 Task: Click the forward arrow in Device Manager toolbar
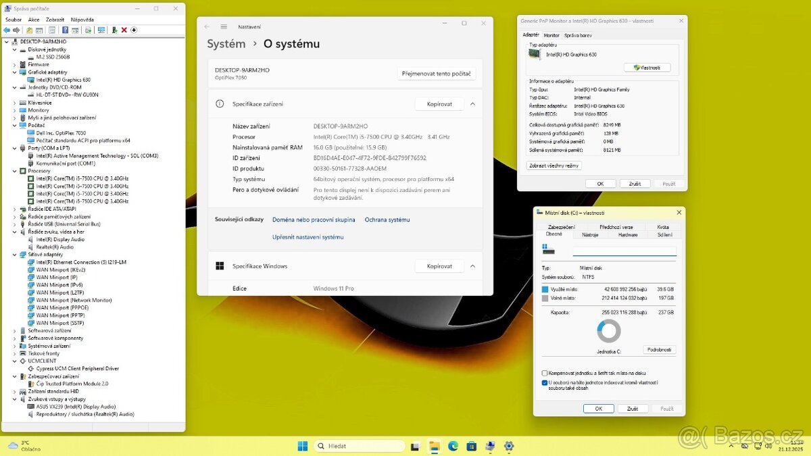(x=16, y=30)
